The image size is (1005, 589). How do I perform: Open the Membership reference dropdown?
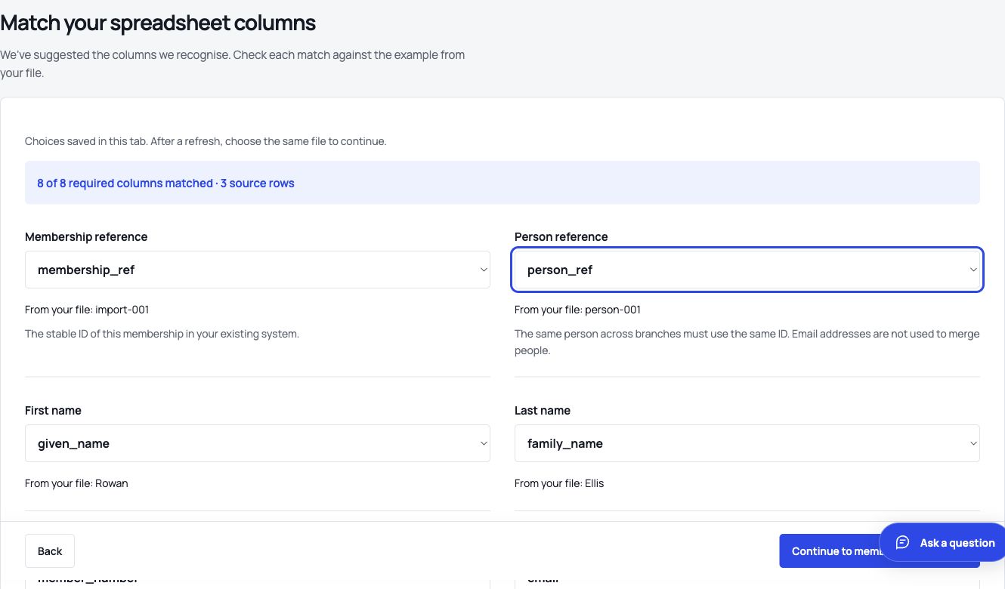point(258,270)
